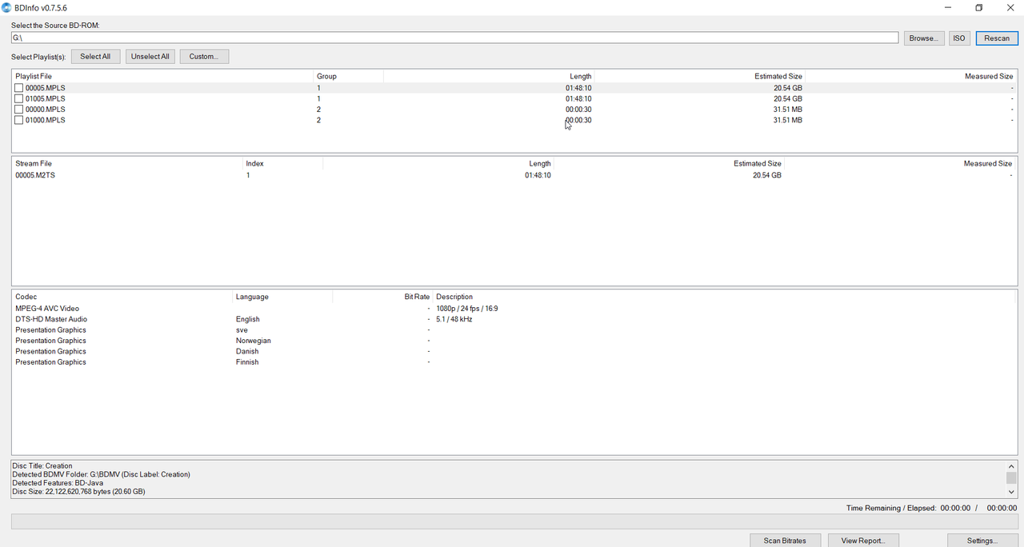Image resolution: width=1024 pixels, height=547 pixels.
Task: Tick the 00000.MPLS playlist checkbox
Action: (19, 110)
